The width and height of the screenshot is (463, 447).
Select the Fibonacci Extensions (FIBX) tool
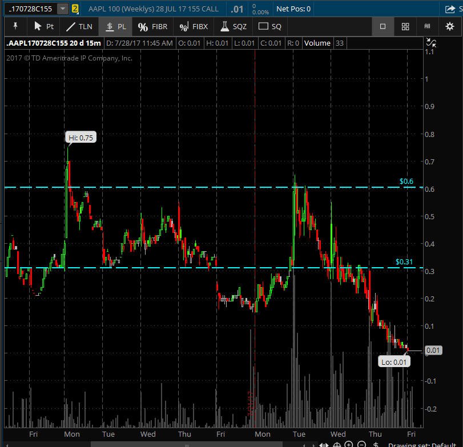point(194,27)
